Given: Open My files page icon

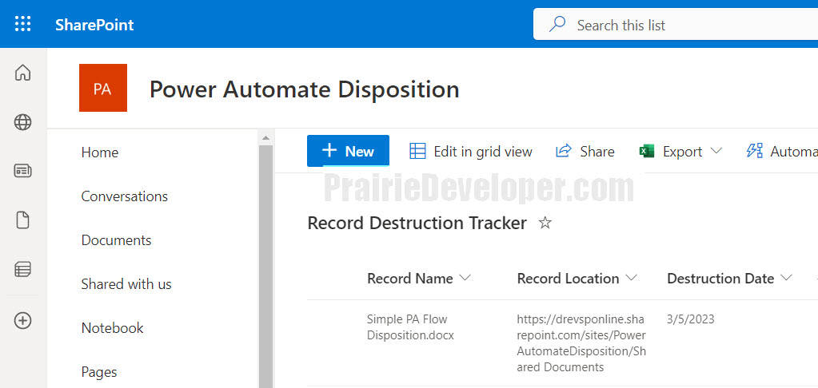Looking at the screenshot, I should [22, 220].
